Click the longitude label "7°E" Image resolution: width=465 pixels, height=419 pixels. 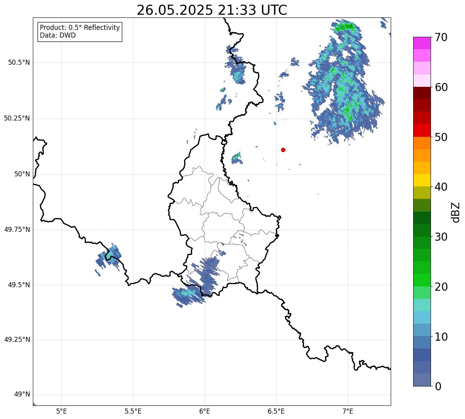pos(348,411)
